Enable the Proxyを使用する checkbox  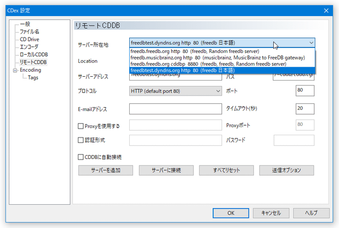(81, 126)
